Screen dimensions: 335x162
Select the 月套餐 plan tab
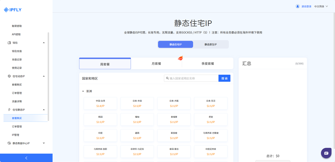pos(156,63)
